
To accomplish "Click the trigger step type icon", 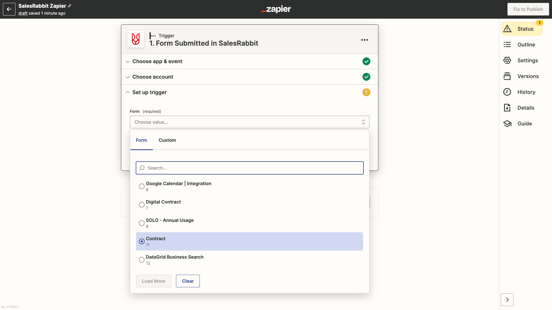I will [153, 36].
